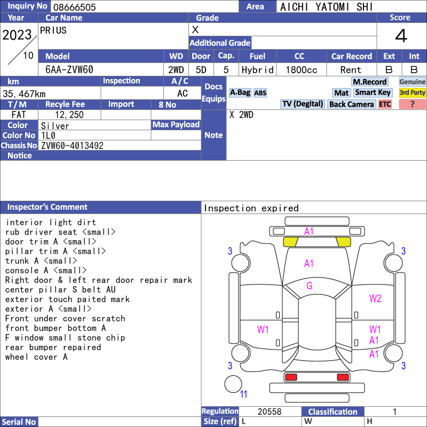Image resolution: width=427 pixels, height=427 pixels.
Task: Click the Inspector's Comment header
Action: pyautogui.click(x=100, y=207)
